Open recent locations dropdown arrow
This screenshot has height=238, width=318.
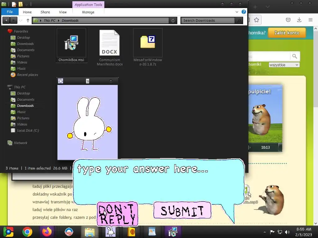coord(21,20)
